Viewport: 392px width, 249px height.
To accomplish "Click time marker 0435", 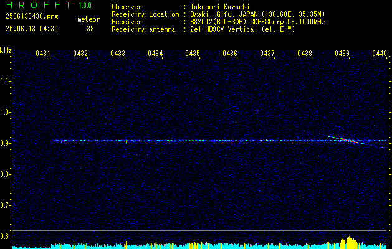I will pyautogui.click(x=193, y=54).
